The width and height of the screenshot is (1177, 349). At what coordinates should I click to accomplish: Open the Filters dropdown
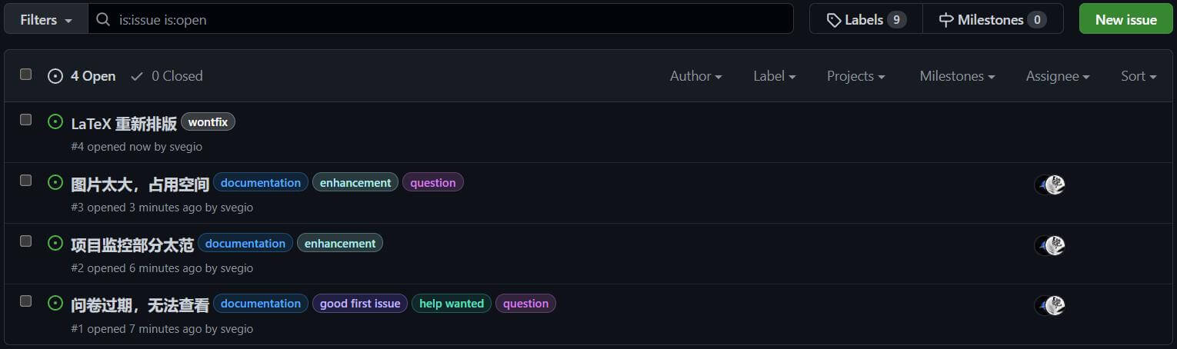[46, 19]
